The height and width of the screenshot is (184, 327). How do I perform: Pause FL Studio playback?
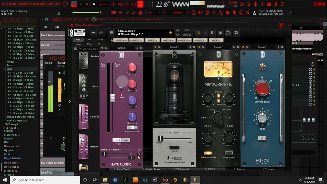point(80,4)
